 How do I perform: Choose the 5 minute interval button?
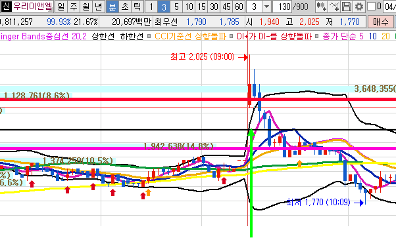(176, 7)
